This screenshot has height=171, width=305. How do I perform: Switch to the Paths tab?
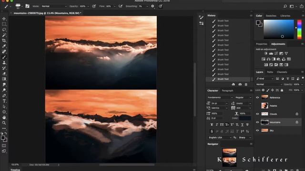pyautogui.click(x=270, y=72)
